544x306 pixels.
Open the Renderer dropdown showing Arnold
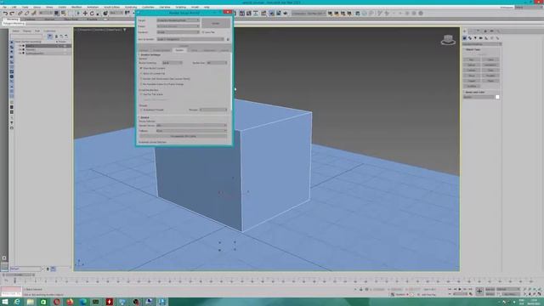point(178,32)
